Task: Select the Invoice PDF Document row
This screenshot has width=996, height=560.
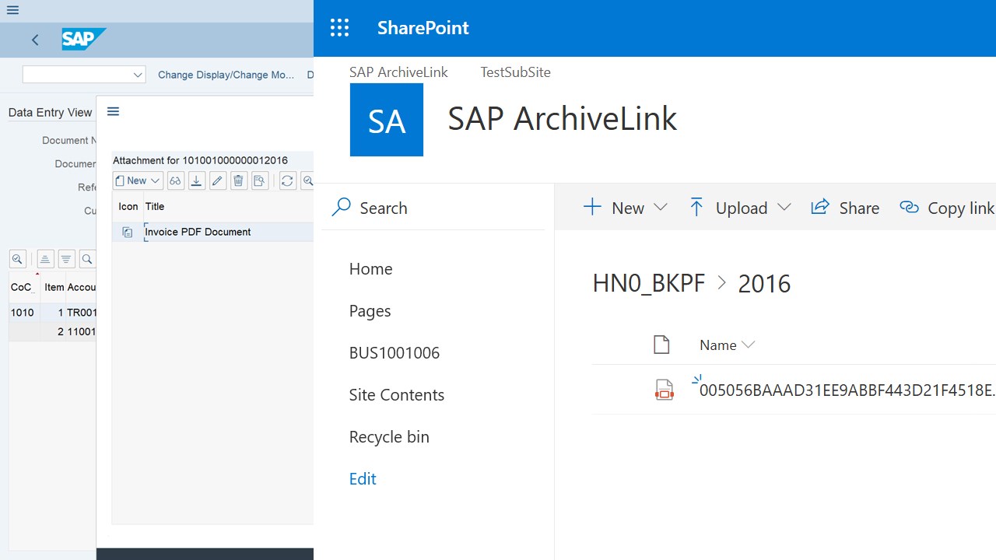Action: coord(212,232)
